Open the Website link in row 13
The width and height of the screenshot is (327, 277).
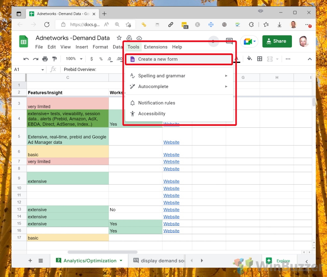point(171,210)
